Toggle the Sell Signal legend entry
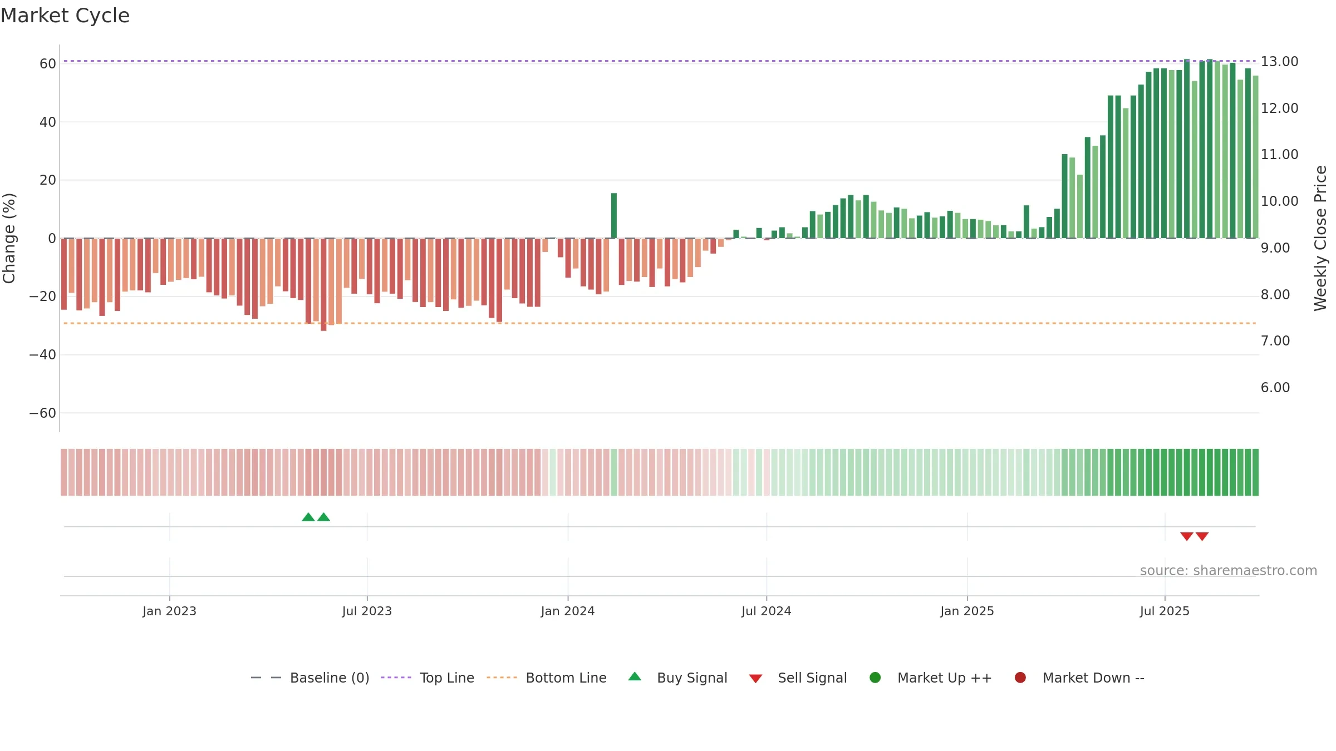1336x751 pixels. (x=798, y=678)
